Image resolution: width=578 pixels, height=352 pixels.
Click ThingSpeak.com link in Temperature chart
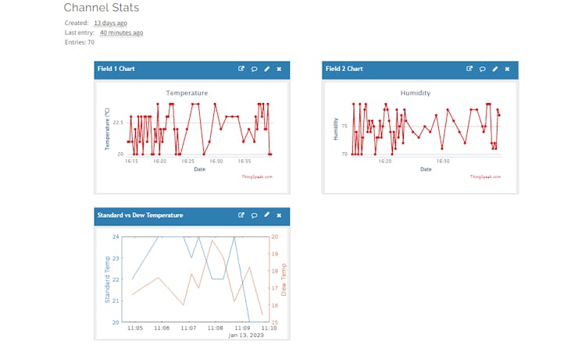[x=257, y=177]
